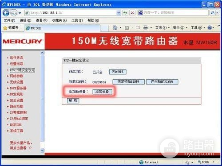This screenshot has width=222, height=166.
Task: Follow the 更多水星产品 请点击查看 link
Action: [21, 145]
